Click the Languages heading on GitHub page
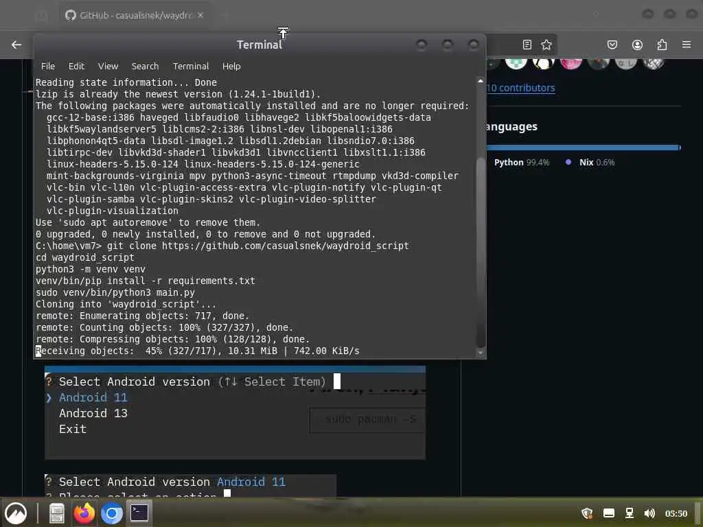The width and height of the screenshot is (703, 527). tap(512, 127)
